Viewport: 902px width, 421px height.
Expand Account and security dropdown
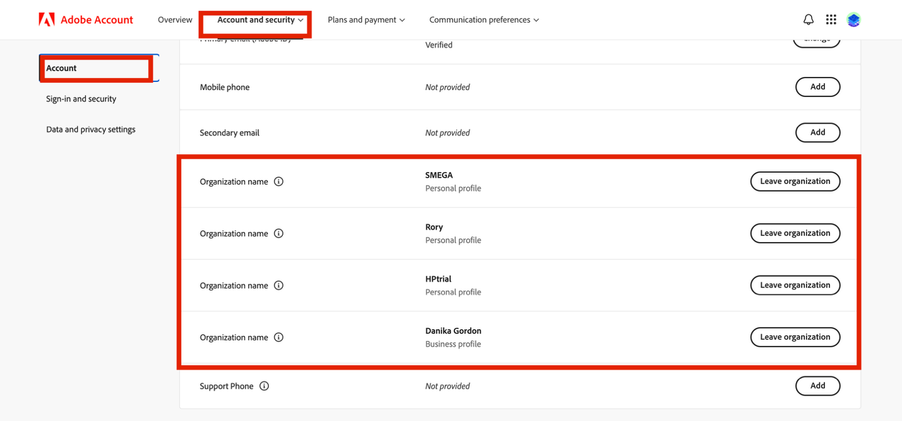click(260, 20)
